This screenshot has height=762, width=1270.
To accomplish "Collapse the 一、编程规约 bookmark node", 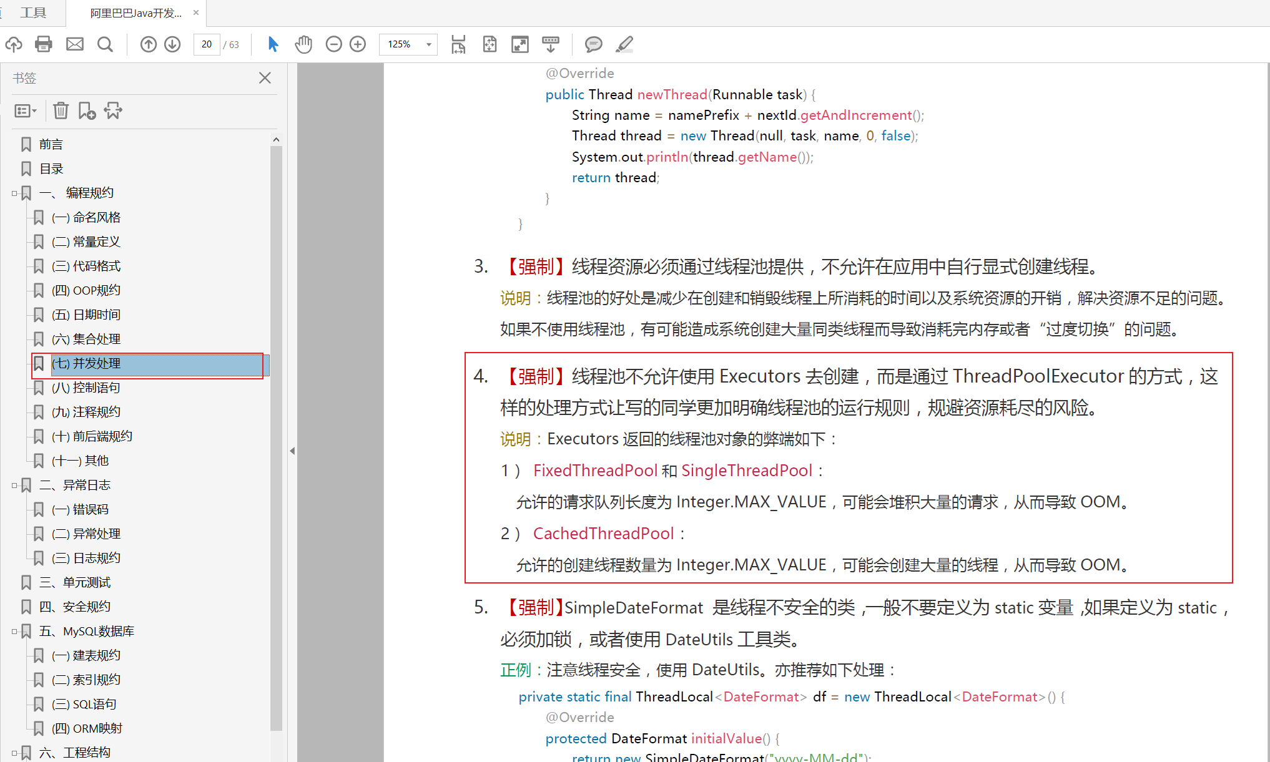I will (14, 193).
